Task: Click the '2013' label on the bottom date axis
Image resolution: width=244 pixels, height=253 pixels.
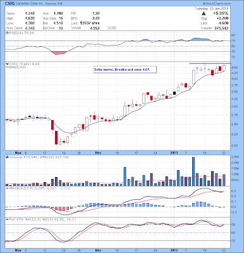Action: 174,250
